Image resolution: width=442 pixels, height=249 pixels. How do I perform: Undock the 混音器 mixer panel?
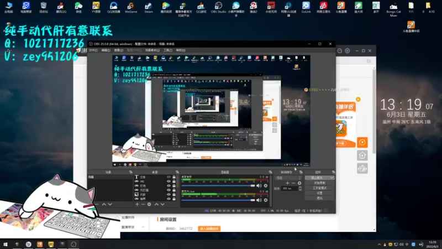(270, 172)
